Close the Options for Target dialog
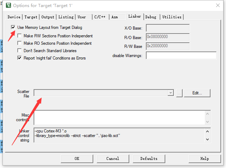 tap(218, 6)
